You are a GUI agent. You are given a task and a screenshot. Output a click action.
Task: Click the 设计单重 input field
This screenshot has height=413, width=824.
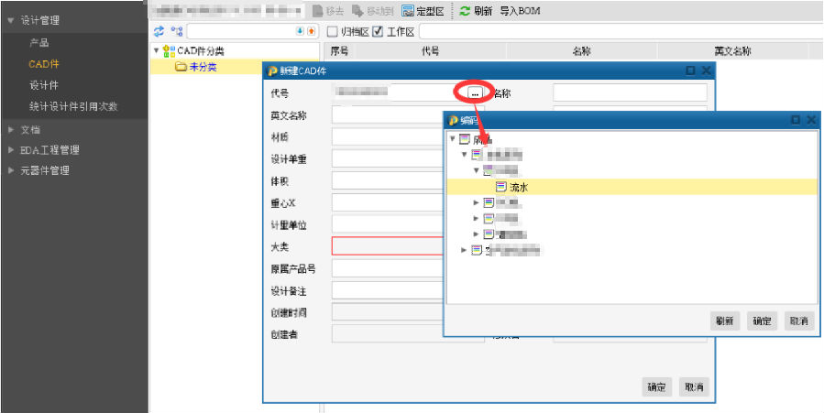pyautogui.click(x=388, y=159)
